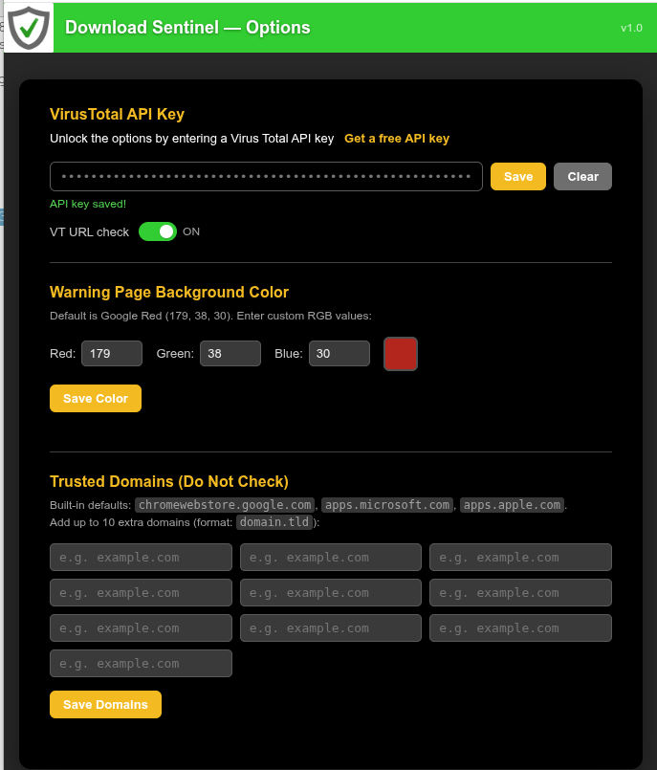Viewport: 657px width, 770px height.
Task: Click the v1.0 version label
Action: coord(631,28)
